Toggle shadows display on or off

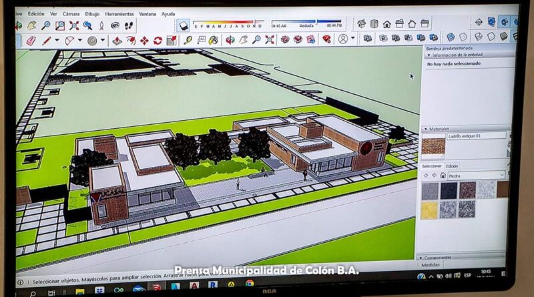tap(184, 25)
